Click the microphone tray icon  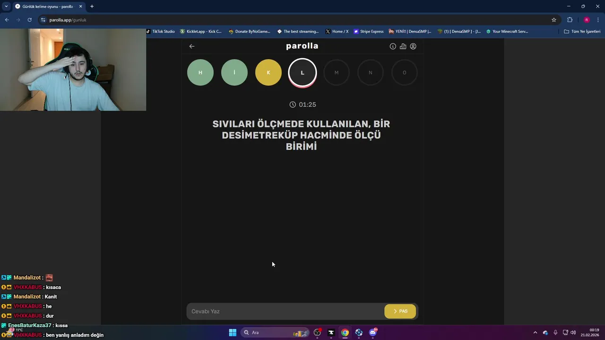coord(555,332)
